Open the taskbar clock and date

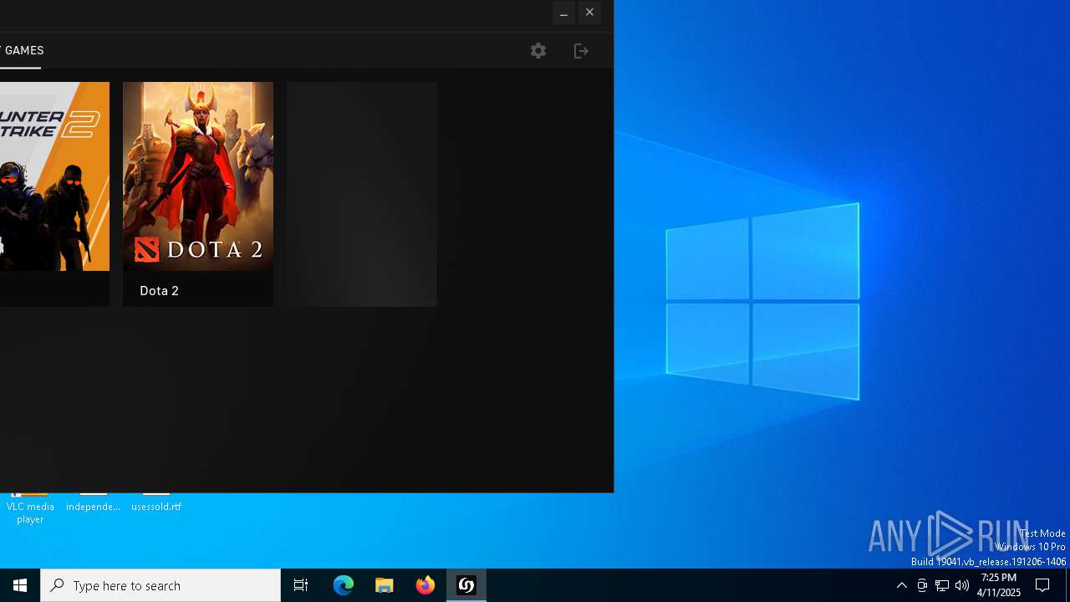tap(999, 585)
